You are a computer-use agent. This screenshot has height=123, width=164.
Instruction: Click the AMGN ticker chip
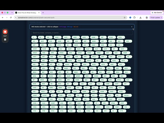click(62, 53)
